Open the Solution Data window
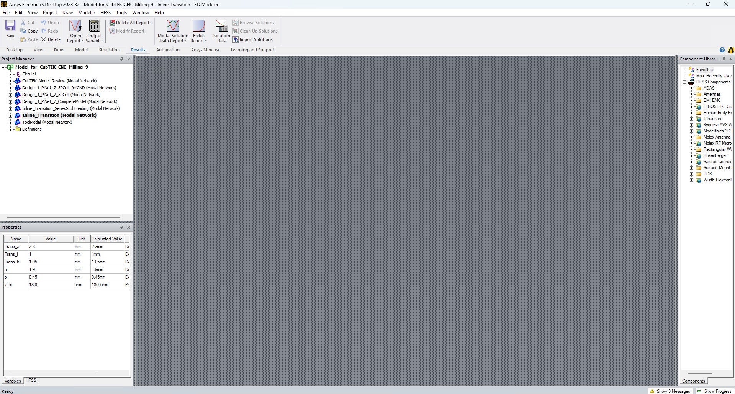 tap(221, 31)
